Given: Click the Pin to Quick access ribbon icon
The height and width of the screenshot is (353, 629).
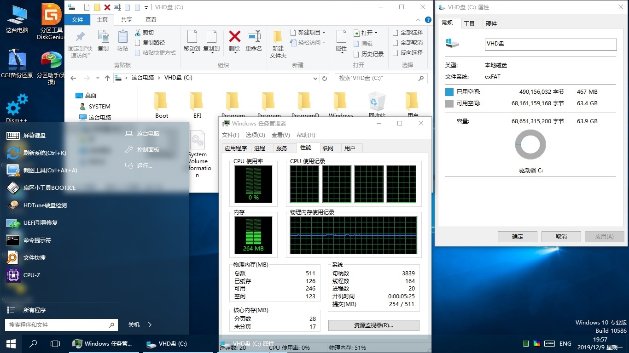Looking at the screenshot, I should [80, 45].
